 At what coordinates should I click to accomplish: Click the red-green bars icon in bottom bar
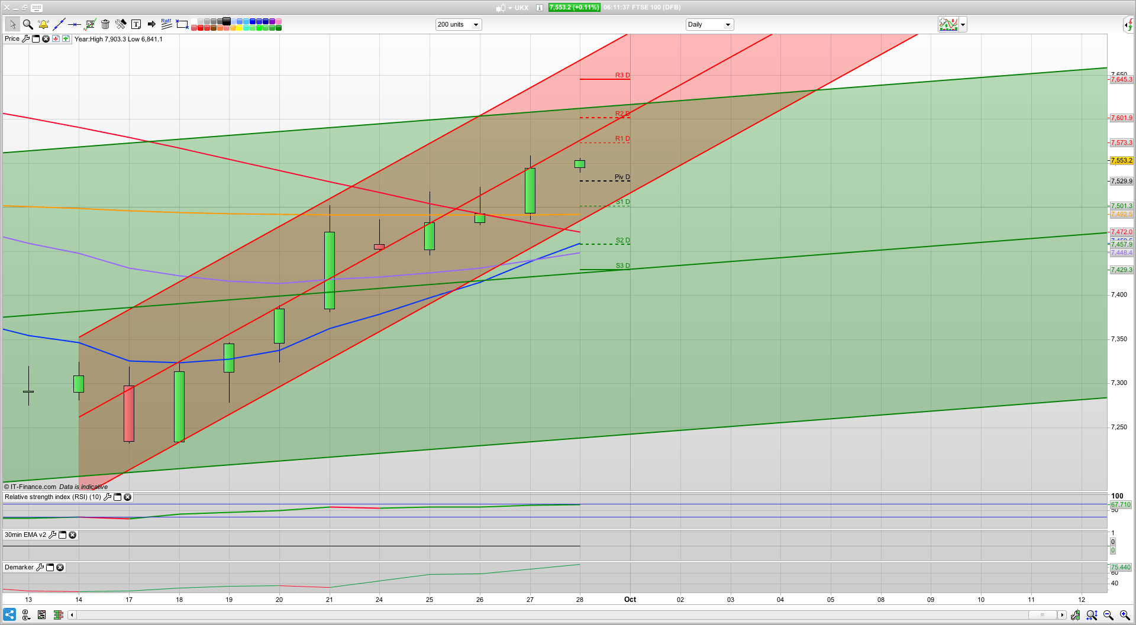[58, 615]
